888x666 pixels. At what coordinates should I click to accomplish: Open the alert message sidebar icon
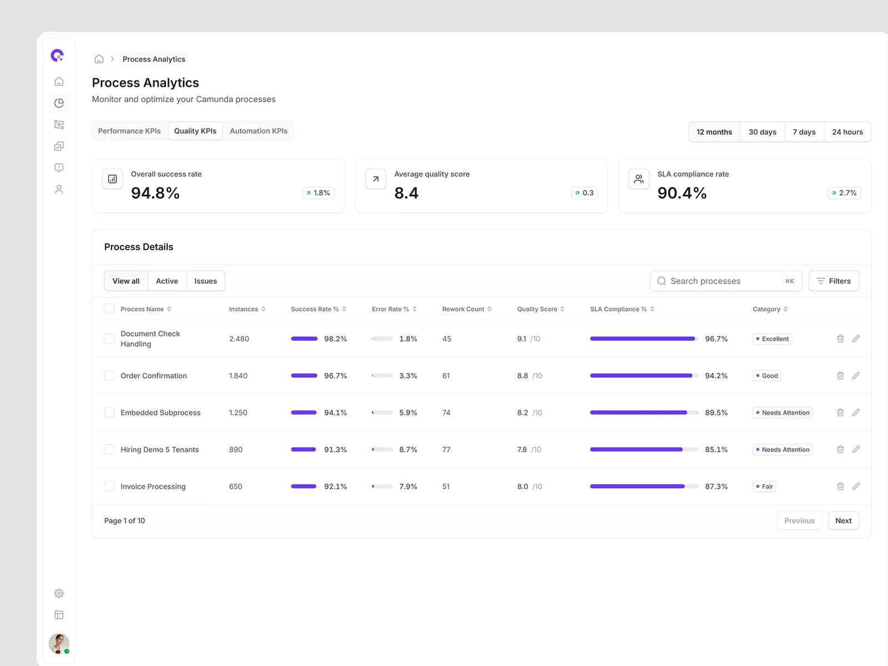point(59,168)
